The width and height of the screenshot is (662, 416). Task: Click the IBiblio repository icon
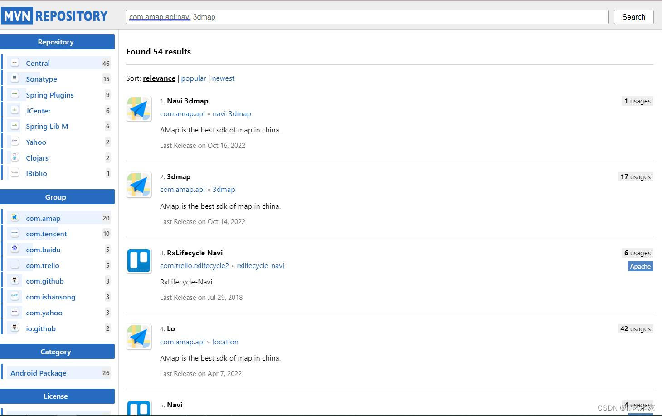coord(15,173)
